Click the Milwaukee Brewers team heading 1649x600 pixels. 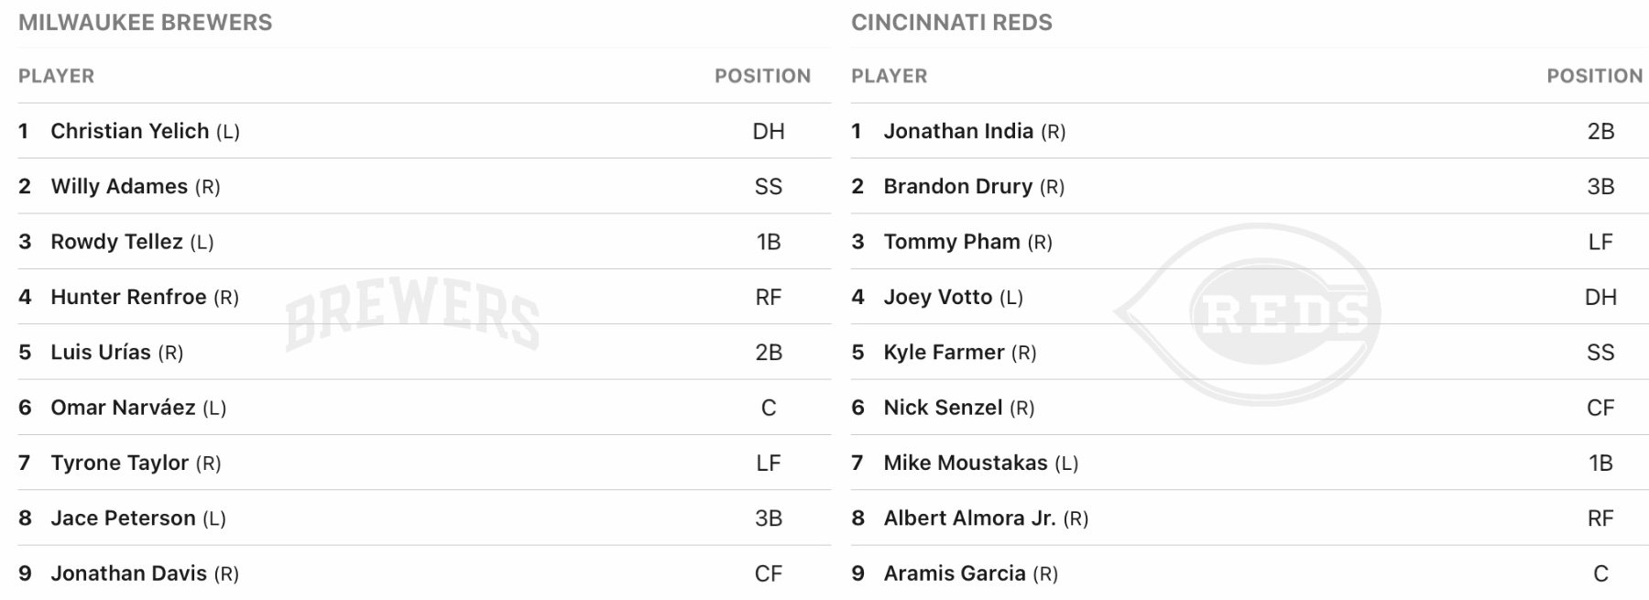coord(145,23)
